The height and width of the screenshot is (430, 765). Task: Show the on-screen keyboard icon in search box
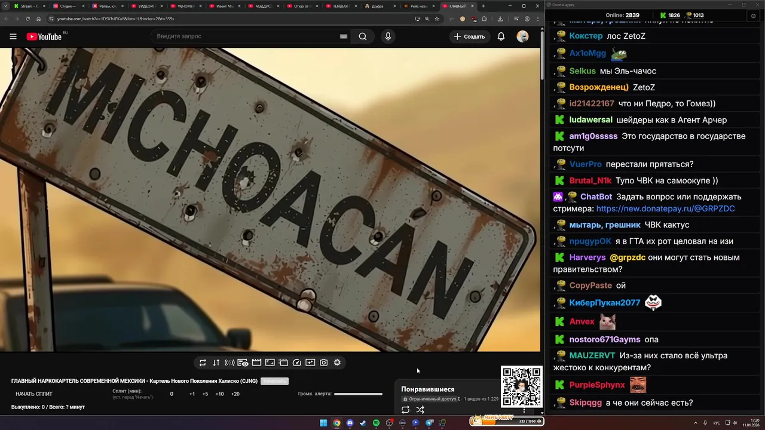[x=344, y=36]
